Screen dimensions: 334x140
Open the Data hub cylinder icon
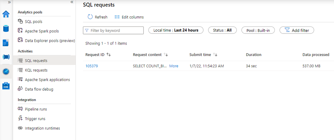(6, 28)
